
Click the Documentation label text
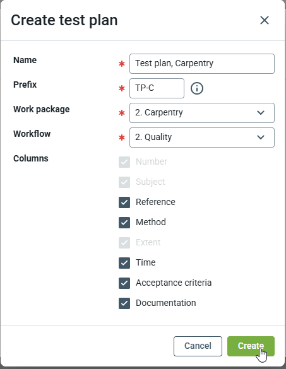166,303
